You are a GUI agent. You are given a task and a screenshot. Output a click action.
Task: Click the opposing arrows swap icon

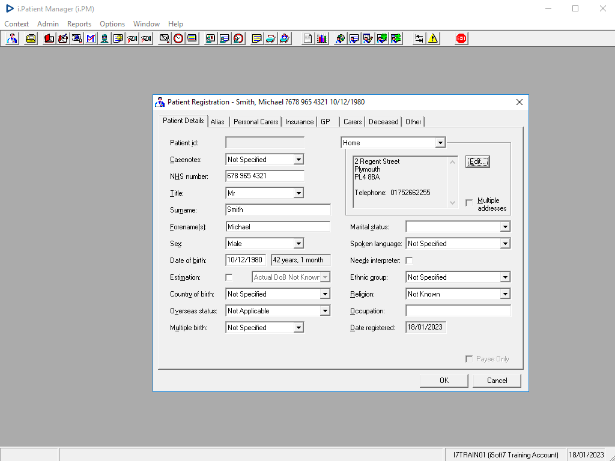click(419, 38)
